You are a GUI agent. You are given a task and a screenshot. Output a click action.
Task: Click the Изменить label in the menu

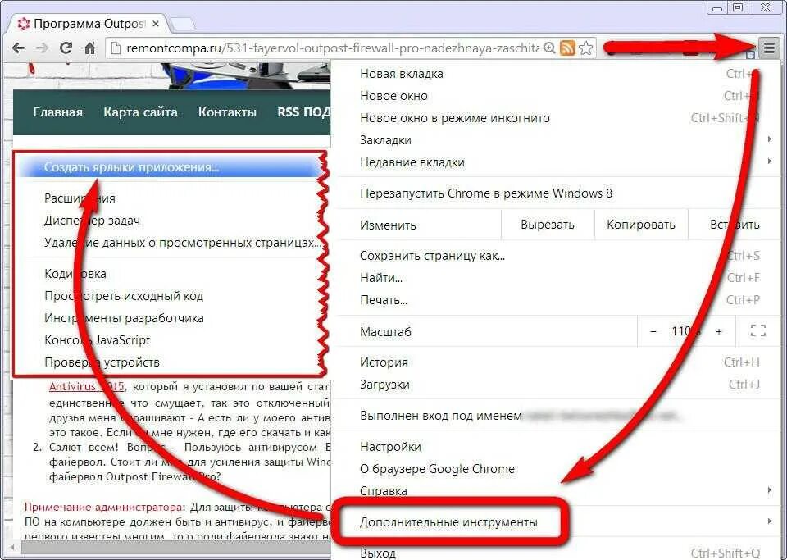coord(388,225)
